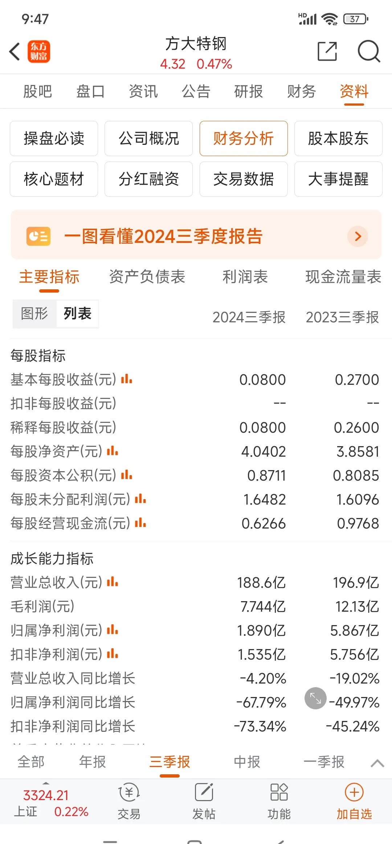Open the 交易 yen icon
Image resolution: width=392 pixels, height=844 pixels.
129,792
